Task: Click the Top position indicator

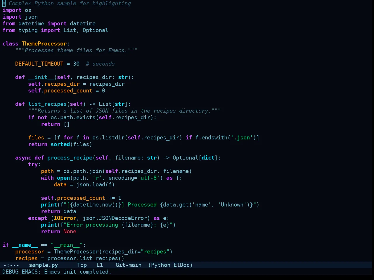Action: tap(82, 265)
